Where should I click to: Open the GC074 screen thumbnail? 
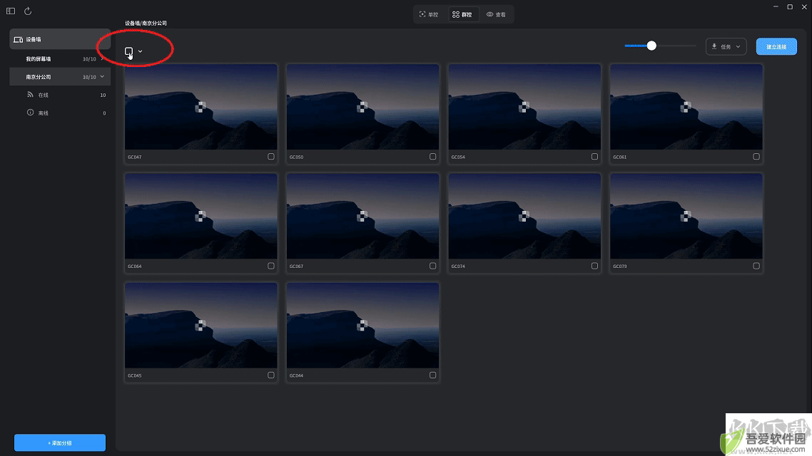tap(524, 216)
